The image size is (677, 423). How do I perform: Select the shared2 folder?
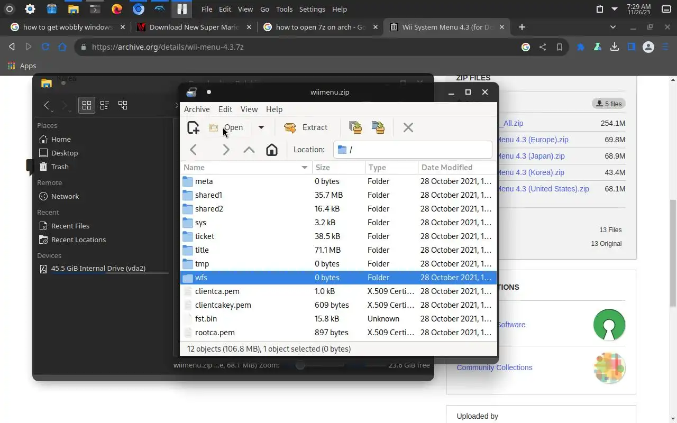pyautogui.click(x=338, y=209)
